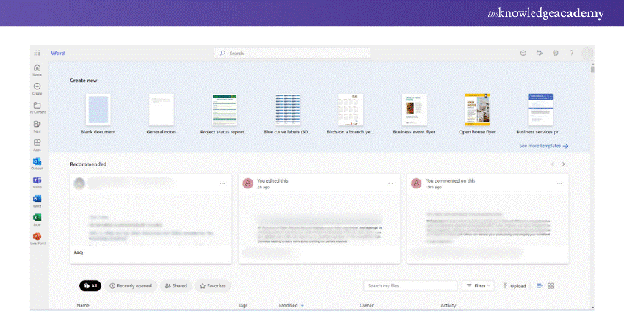Viewport: 624px width, 330px height.
Task: Open PowerPoint from the left sidebar
Action: coord(37,237)
